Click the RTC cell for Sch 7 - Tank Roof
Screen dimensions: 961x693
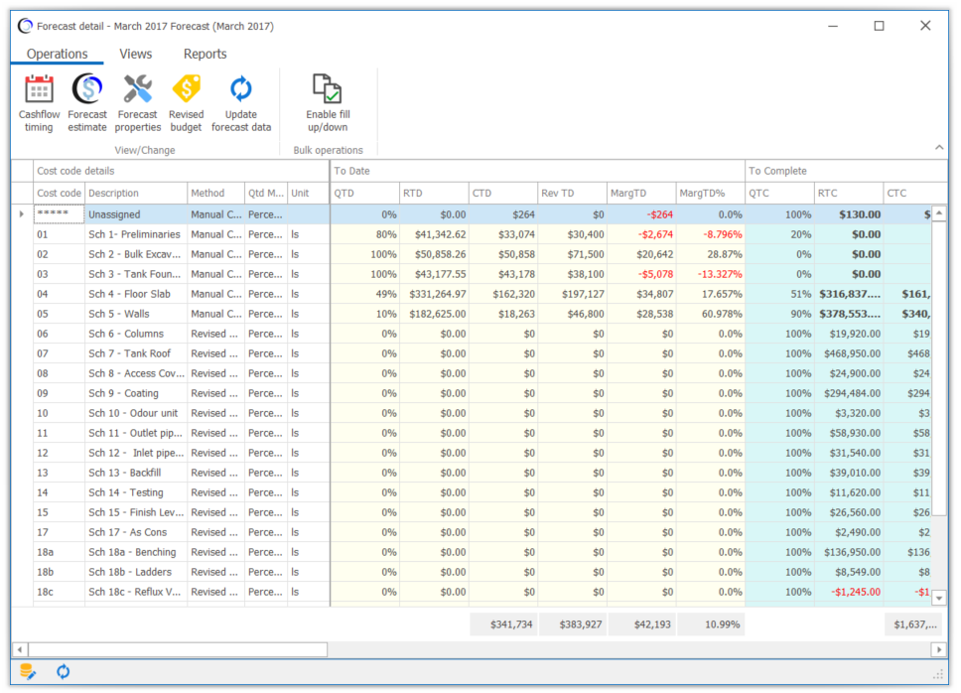pos(849,353)
